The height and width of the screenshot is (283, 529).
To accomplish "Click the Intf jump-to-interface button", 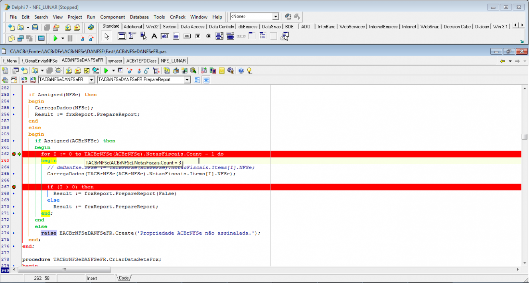I will (24, 80).
